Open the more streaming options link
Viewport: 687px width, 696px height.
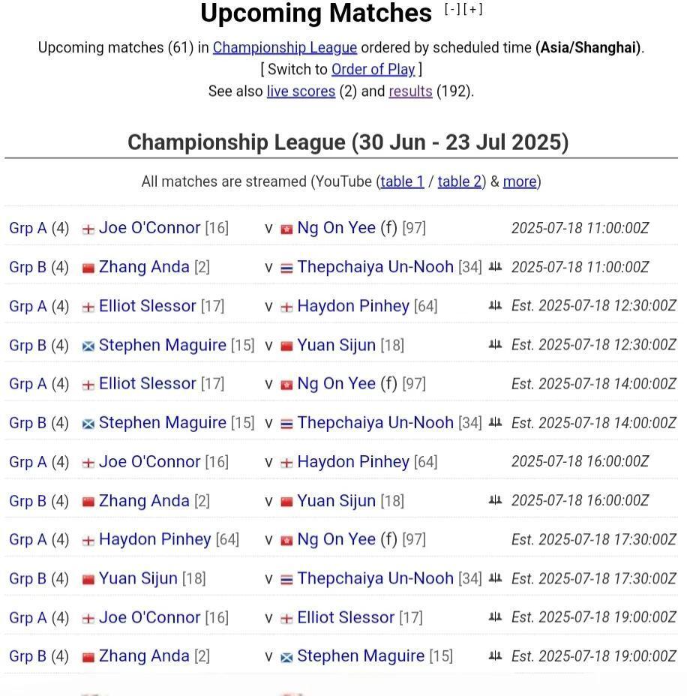pos(520,181)
